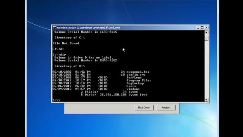This screenshot has height=137, width=243.
Task: Click the <DIR> marker of Program Files
Action: coord(103,80)
